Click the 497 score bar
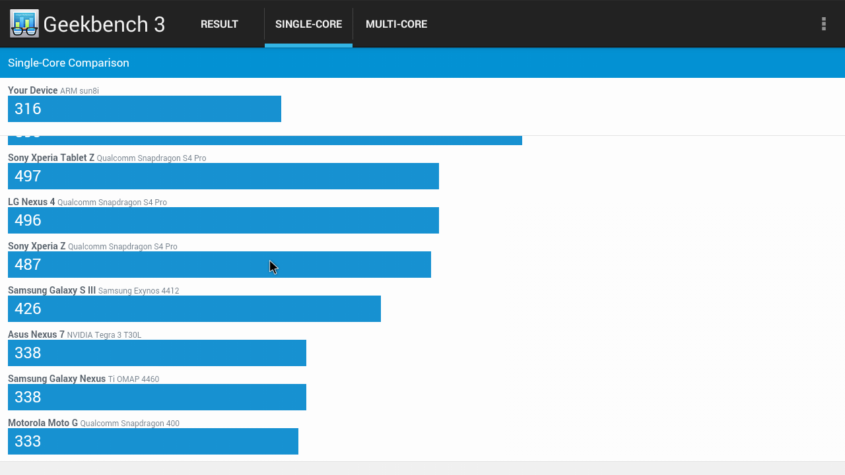The width and height of the screenshot is (845, 475). click(x=223, y=176)
